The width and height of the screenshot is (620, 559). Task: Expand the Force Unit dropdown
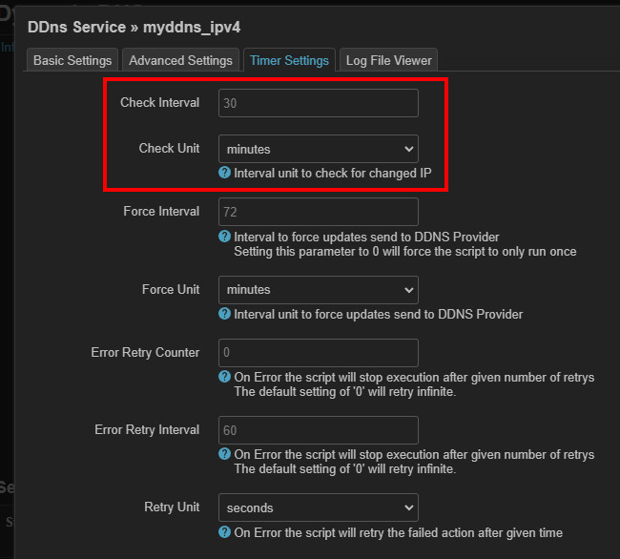click(318, 289)
